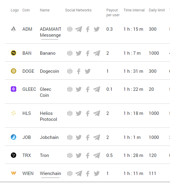
Task: Open Helios Protocol Telegram icon
Action: point(97,113)
